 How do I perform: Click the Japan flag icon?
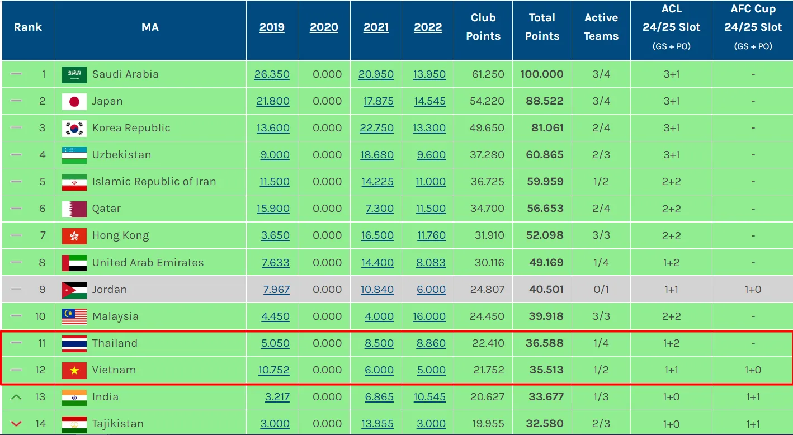pyautogui.click(x=74, y=101)
